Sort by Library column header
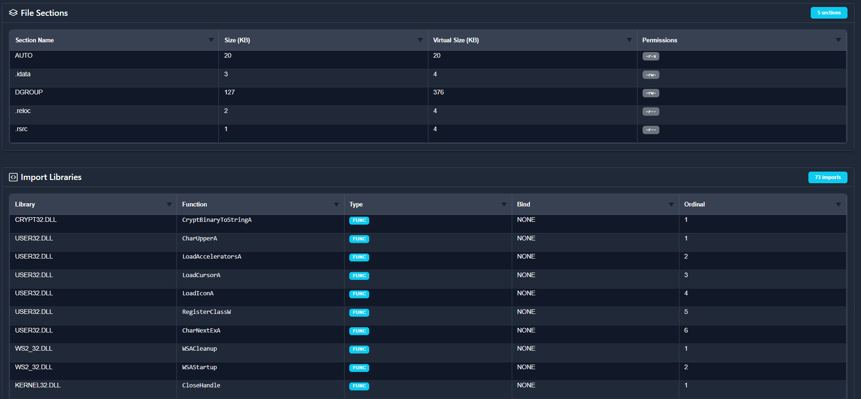This screenshot has width=861, height=399. 25,205
